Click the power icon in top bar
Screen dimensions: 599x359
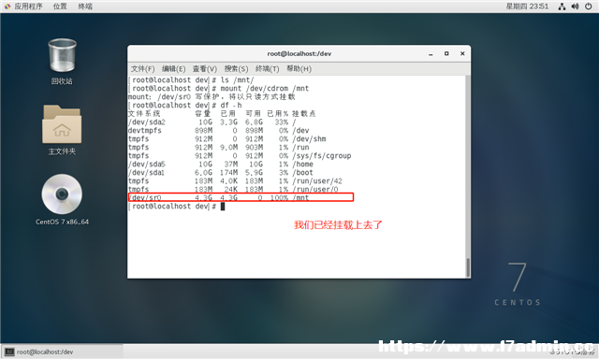point(589,7)
